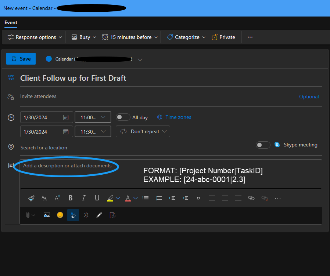Open the emoji smiley picker

coord(60,215)
